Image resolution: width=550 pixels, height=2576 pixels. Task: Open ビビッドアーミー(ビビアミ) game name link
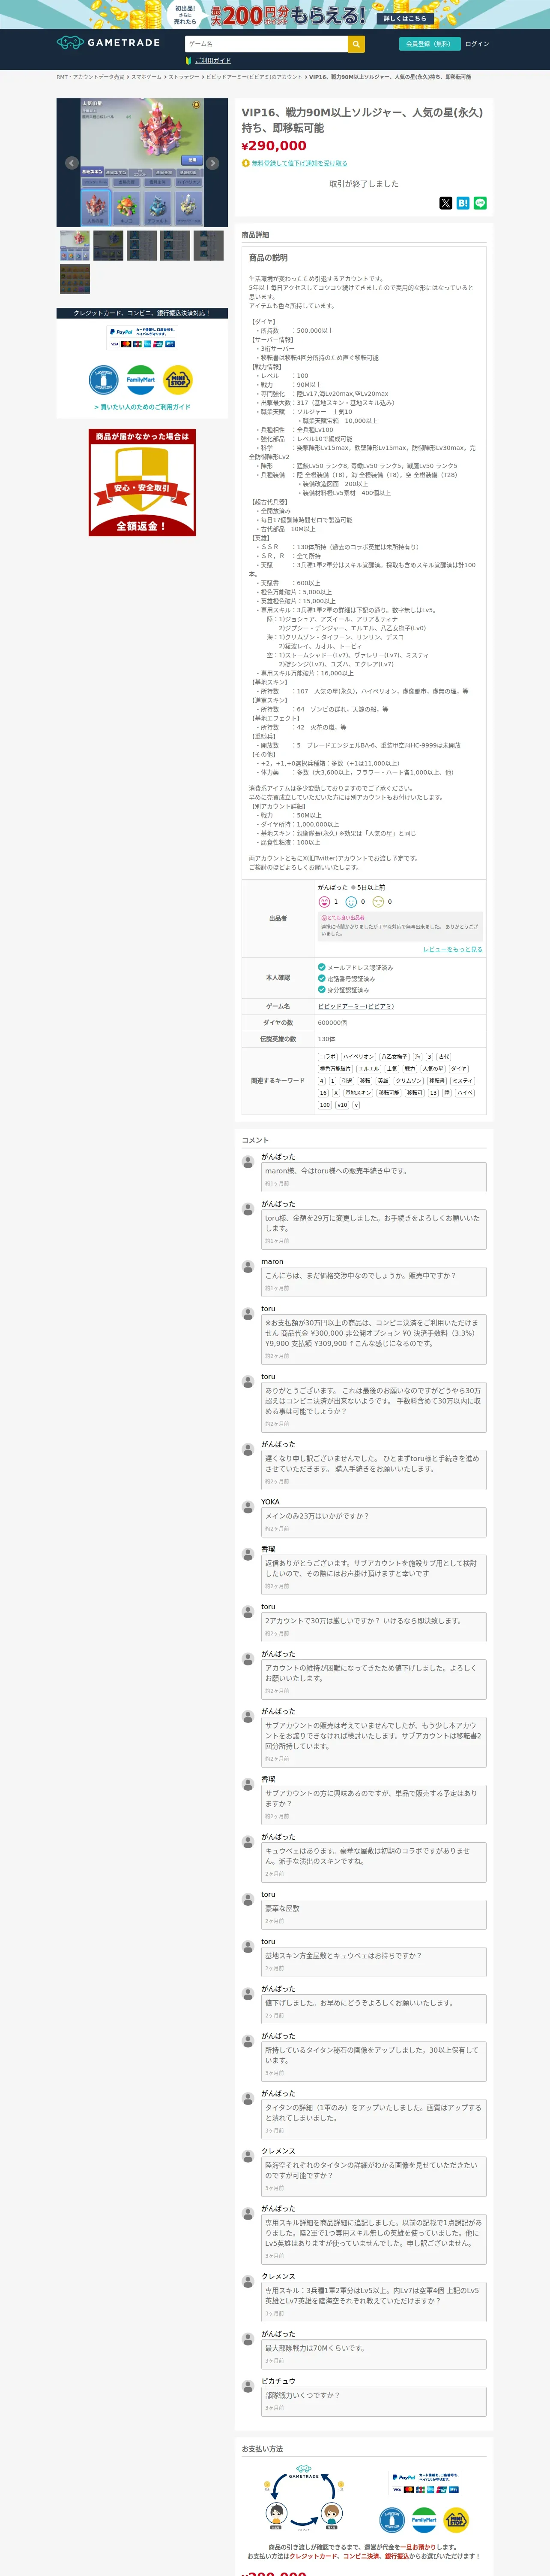click(356, 1006)
